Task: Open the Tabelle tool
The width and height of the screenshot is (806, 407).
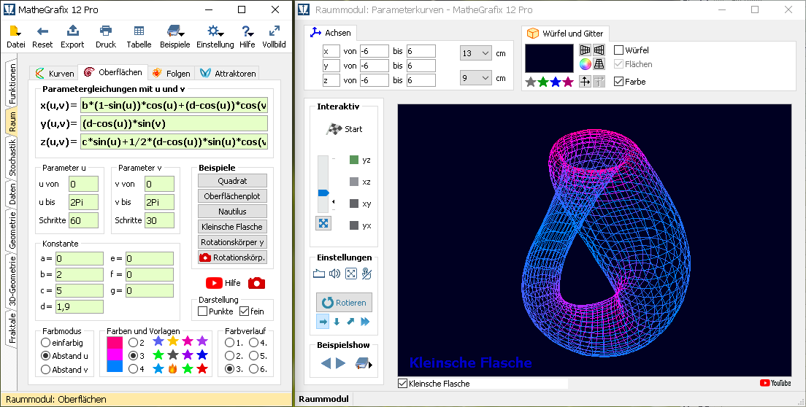Action: pyautogui.click(x=139, y=31)
